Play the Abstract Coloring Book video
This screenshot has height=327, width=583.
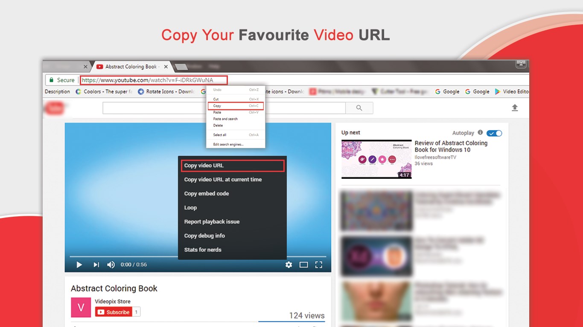click(79, 265)
